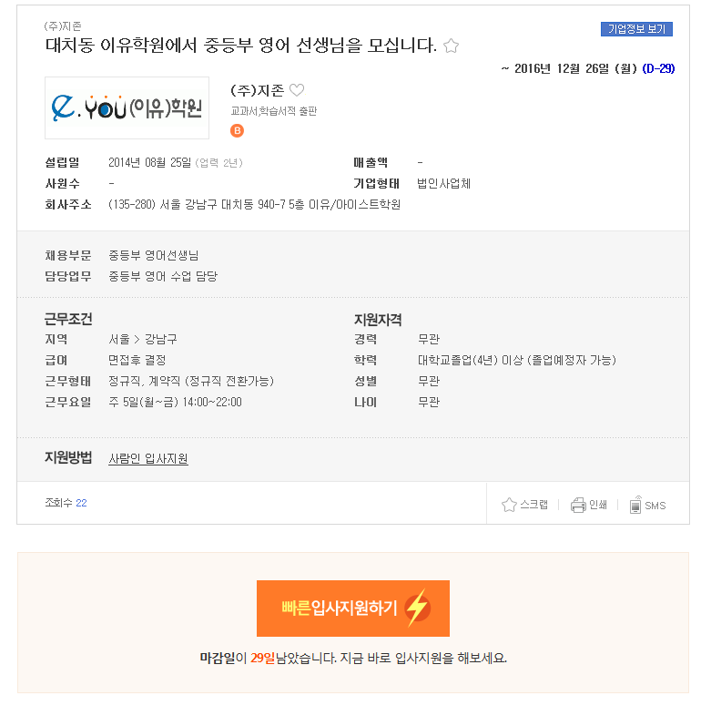701x716 pixels.
Task: Click the e.YOU 이유학원 logo image
Action: pos(127,107)
